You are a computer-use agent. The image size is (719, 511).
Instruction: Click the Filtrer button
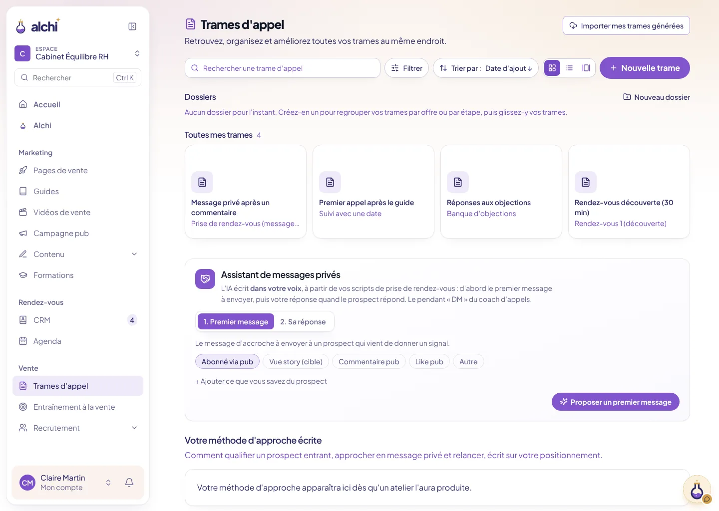coord(406,68)
